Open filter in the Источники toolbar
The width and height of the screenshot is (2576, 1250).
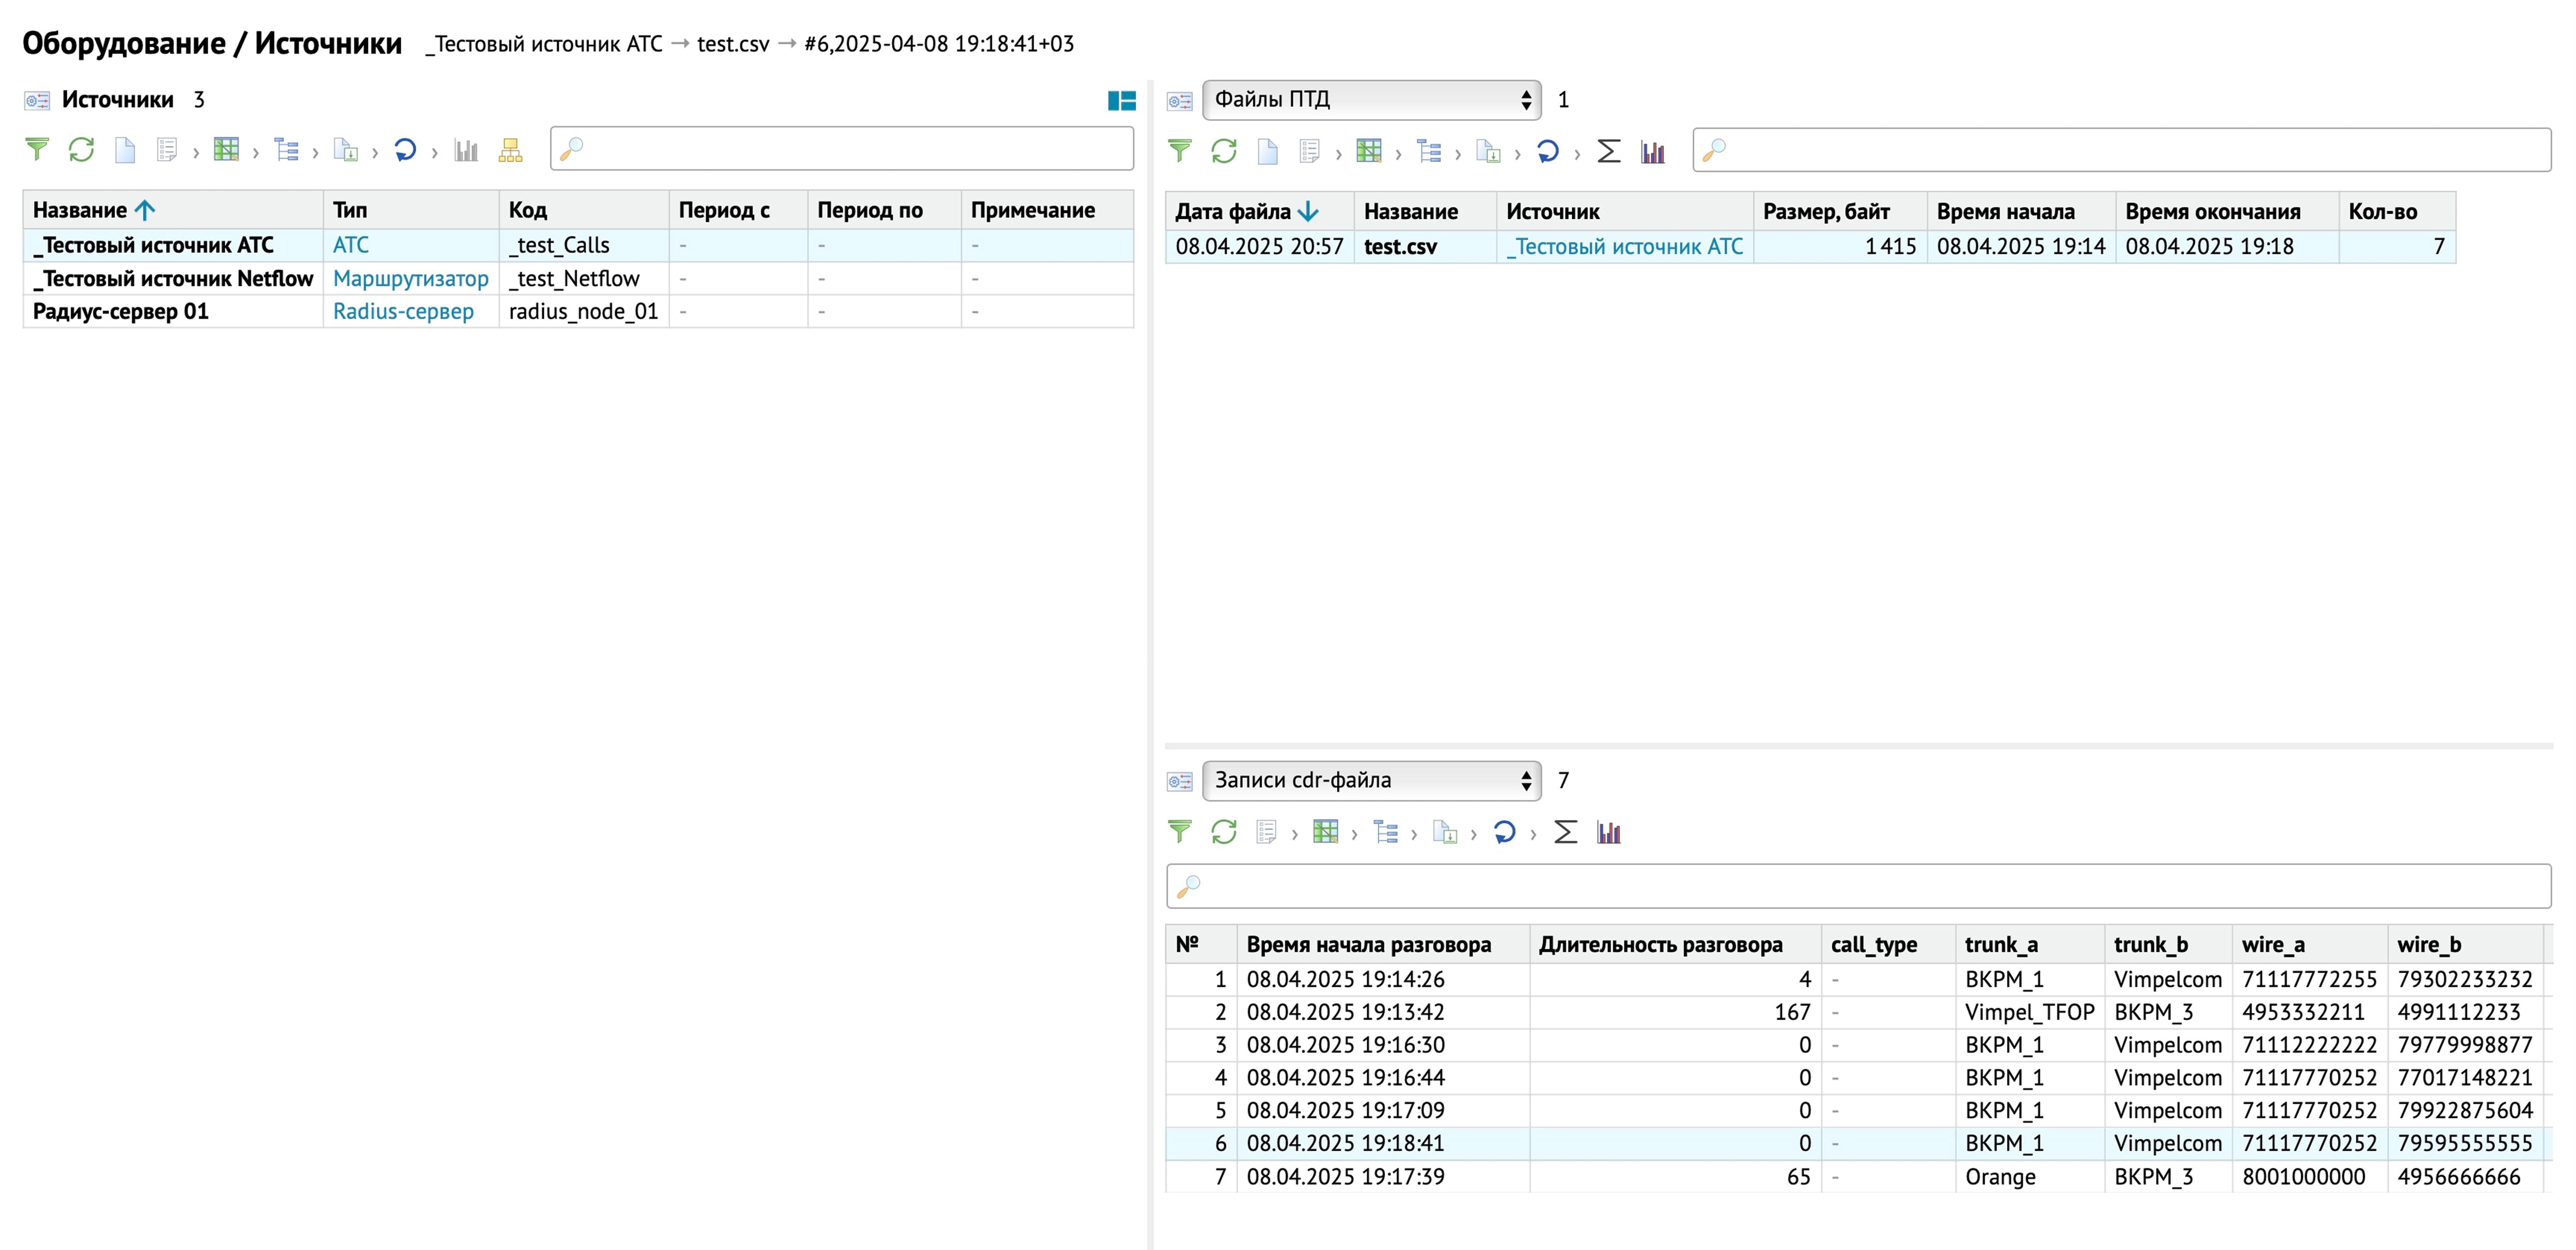[37, 150]
